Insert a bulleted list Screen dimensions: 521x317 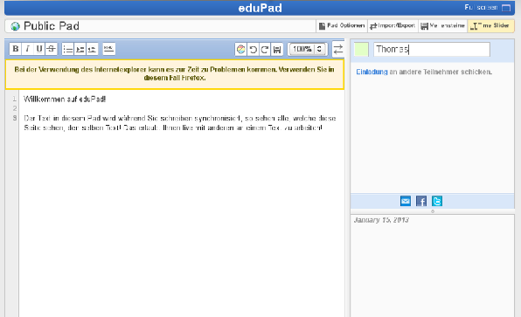point(68,49)
